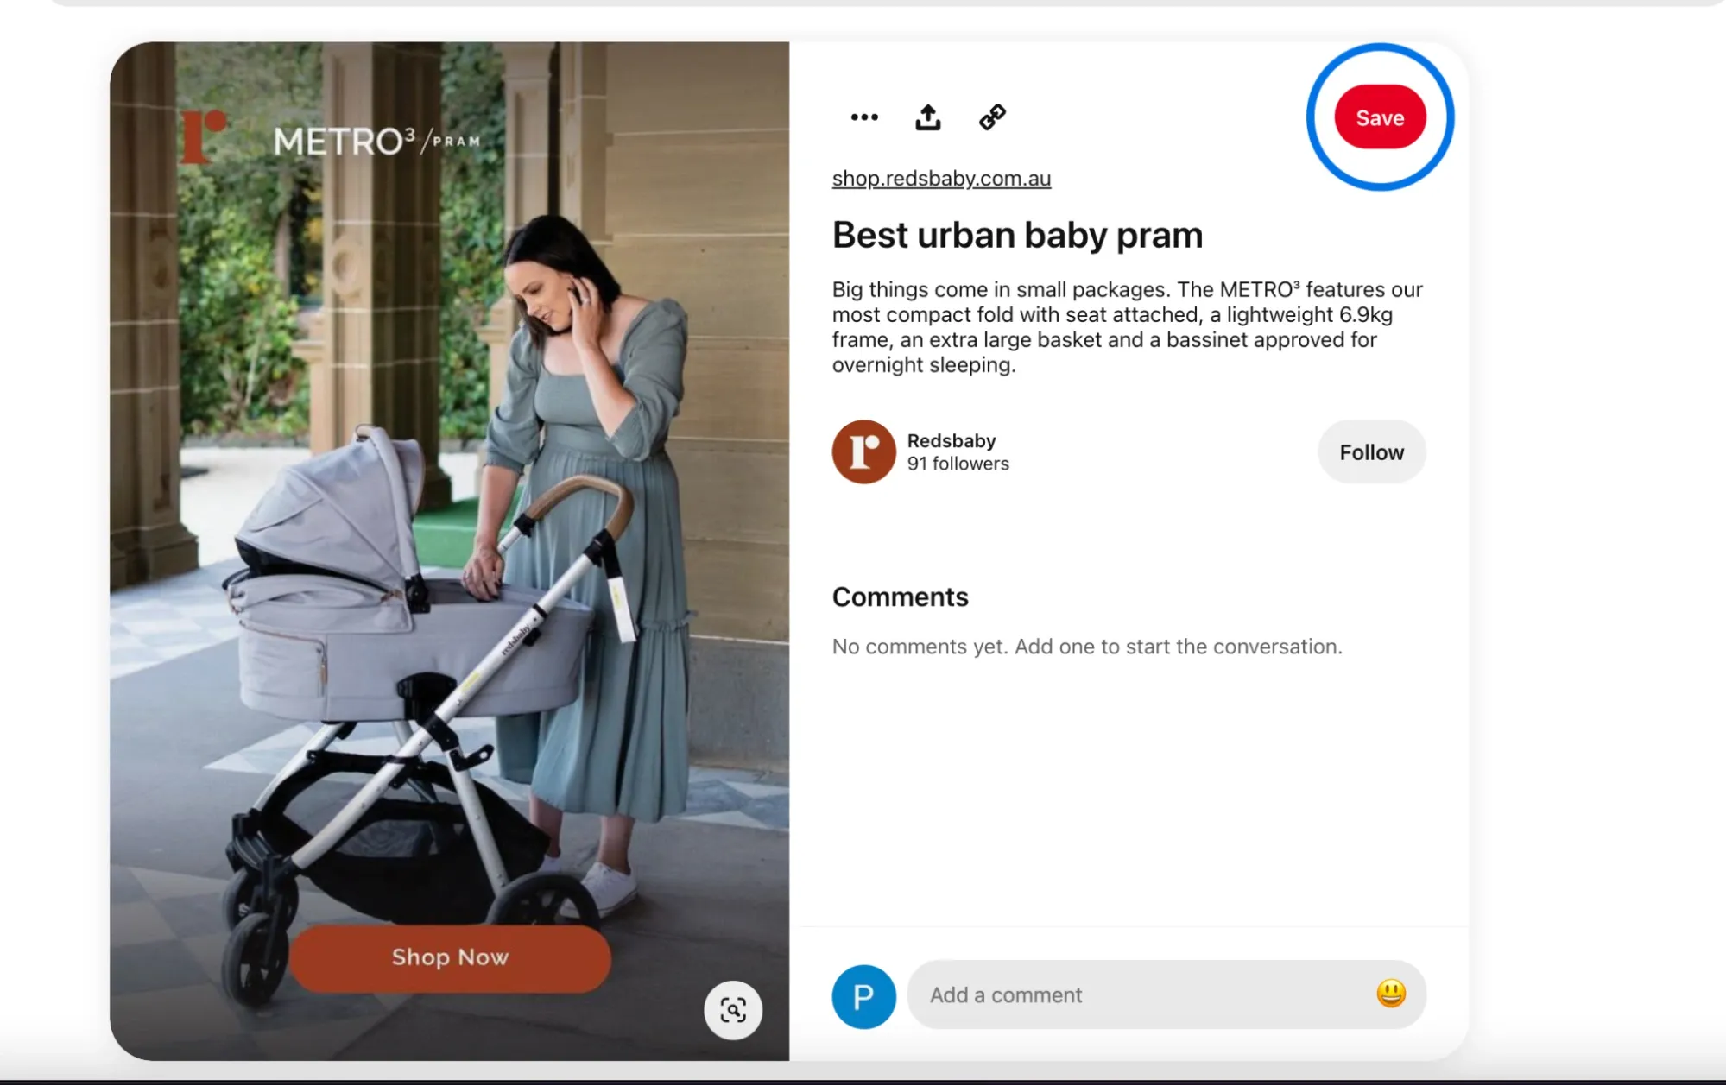Open visual search lens icon
1726x1086 pixels.
point(733,1010)
